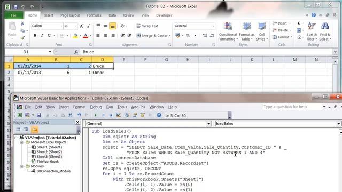
Task: Click the Undo arrow in VBA toolbar
Action: pos(79,115)
